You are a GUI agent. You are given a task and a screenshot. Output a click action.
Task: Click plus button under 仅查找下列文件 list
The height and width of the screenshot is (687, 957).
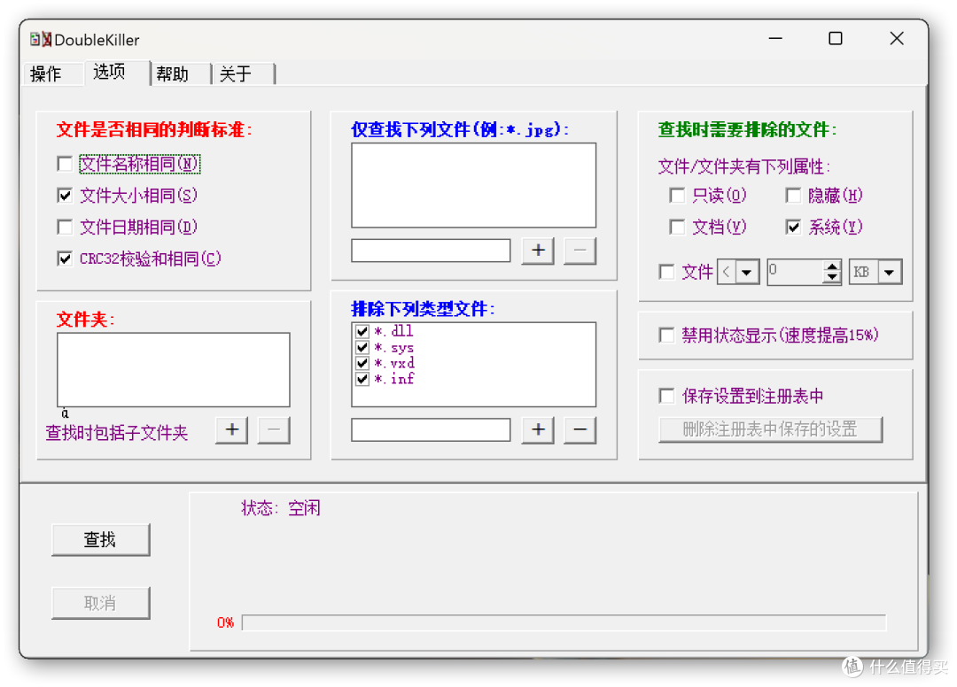click(x=539, y=251)
